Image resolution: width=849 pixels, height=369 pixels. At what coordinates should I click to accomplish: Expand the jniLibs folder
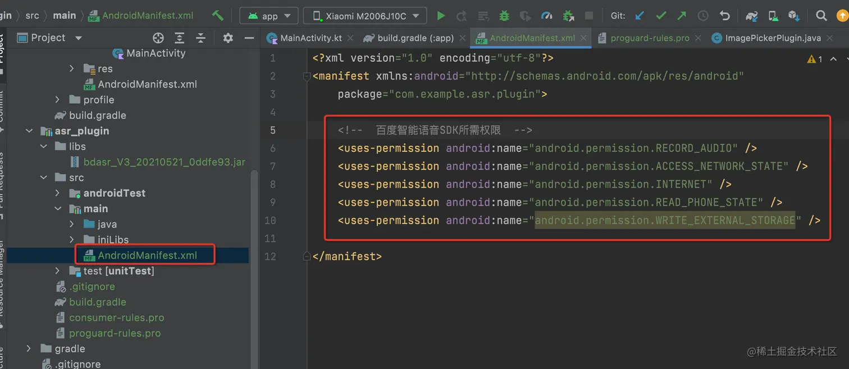(71, 239)
